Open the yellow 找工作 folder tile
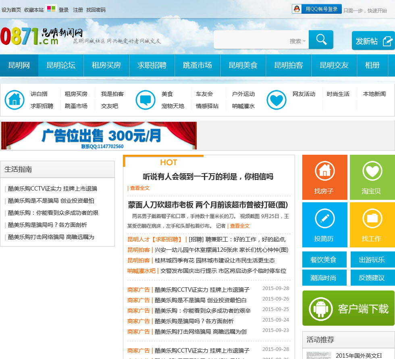This screenshot has height=359, width=395. point(372,225)
